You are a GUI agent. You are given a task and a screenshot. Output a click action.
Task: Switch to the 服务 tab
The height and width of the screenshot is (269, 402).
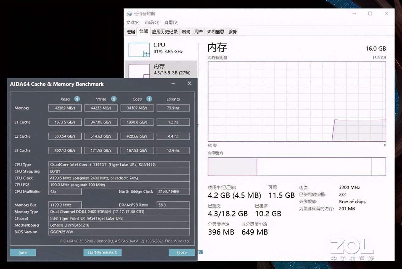(x=233, y=32)
